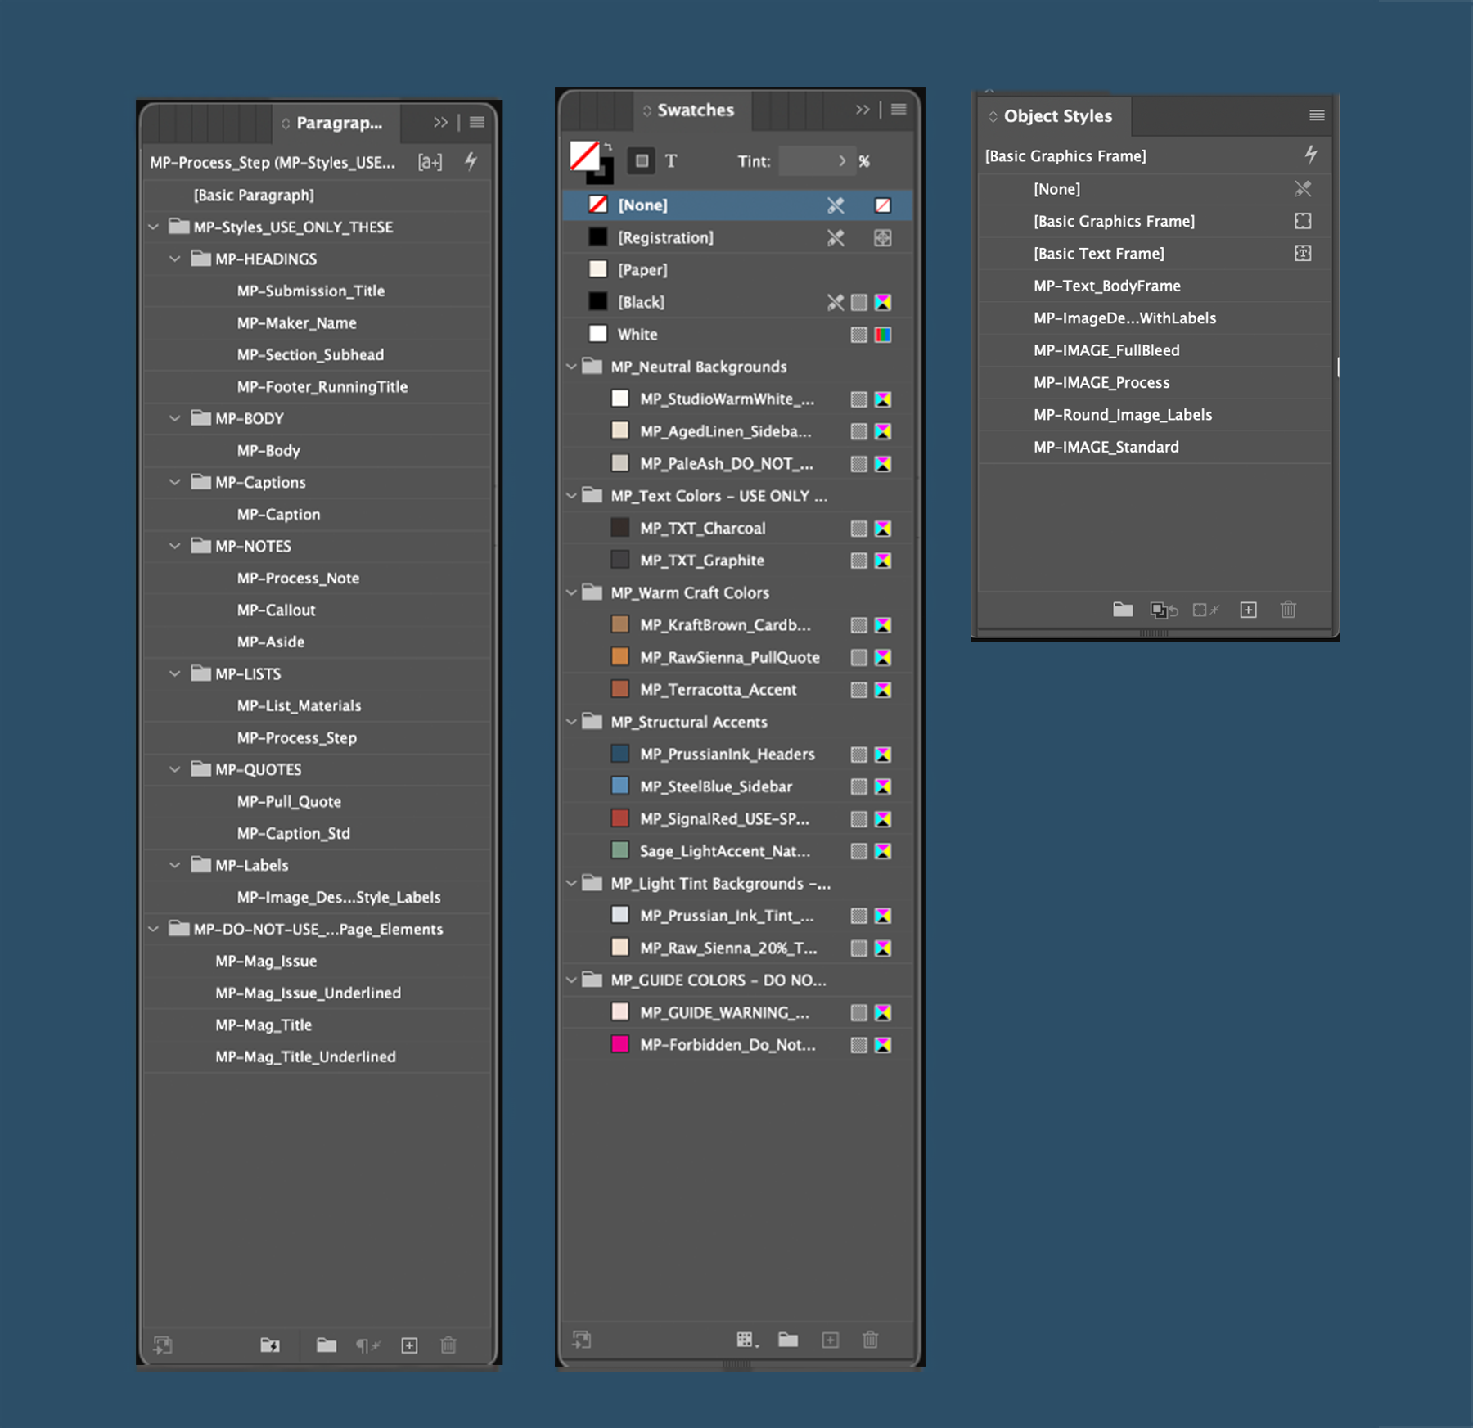
Task: Collapse Paragraph Styles panel with double arrows
Action: coord(440,123)
